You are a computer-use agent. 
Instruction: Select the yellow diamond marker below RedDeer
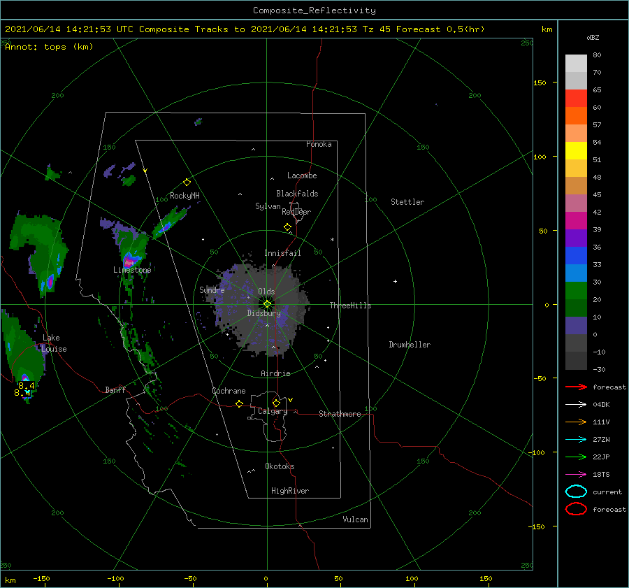click(288, 227)
